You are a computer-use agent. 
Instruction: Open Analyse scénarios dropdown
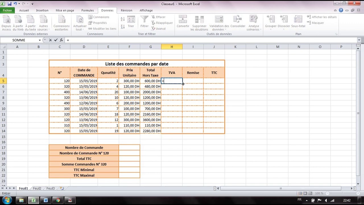pyautogui.click(x=253, y=23)
